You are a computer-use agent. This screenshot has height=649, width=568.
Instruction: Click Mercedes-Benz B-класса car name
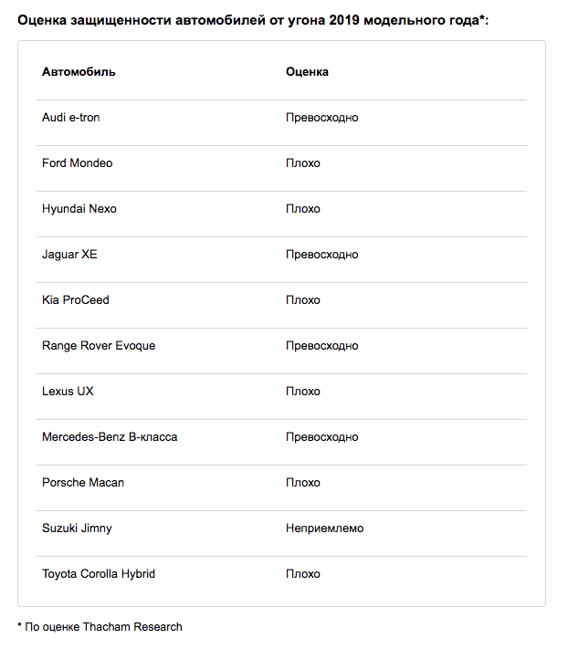tap(110, 437)
